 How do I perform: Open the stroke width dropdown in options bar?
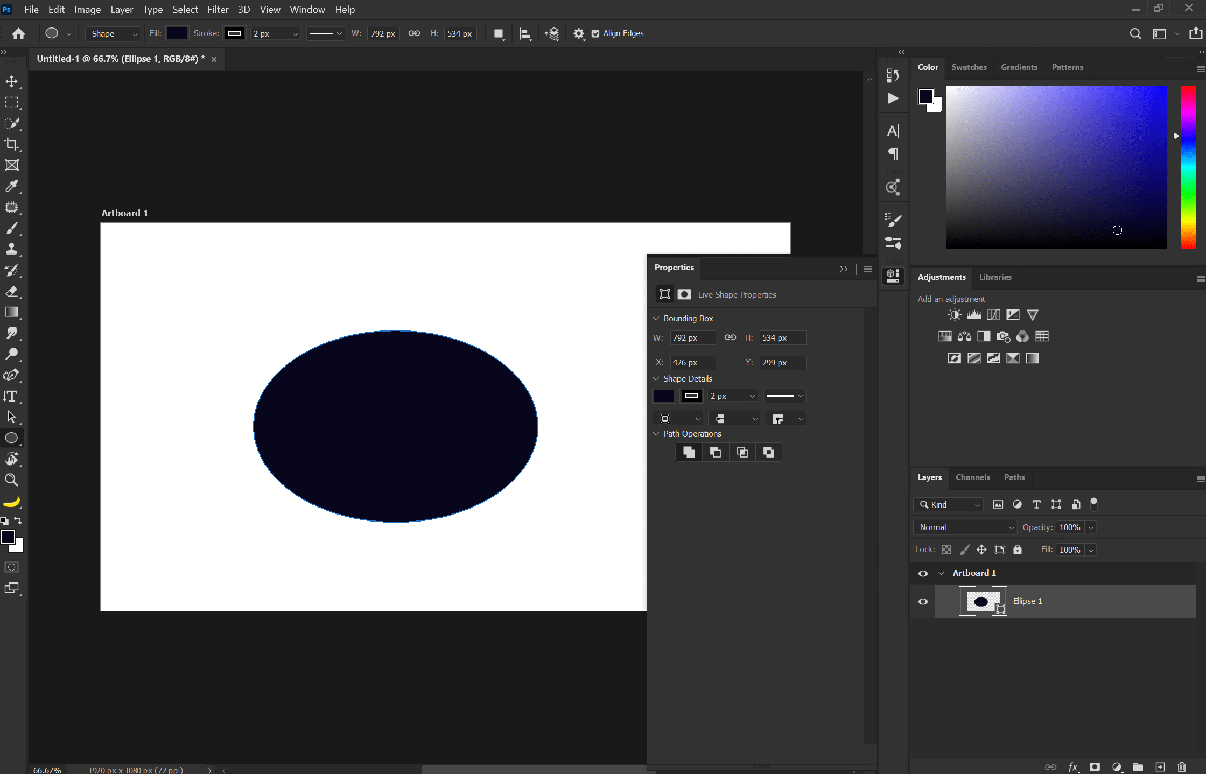(x=295, y=33)
